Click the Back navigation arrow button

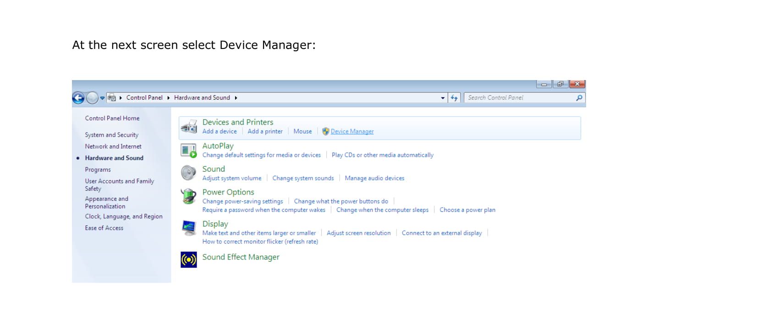tap(78, 98)
